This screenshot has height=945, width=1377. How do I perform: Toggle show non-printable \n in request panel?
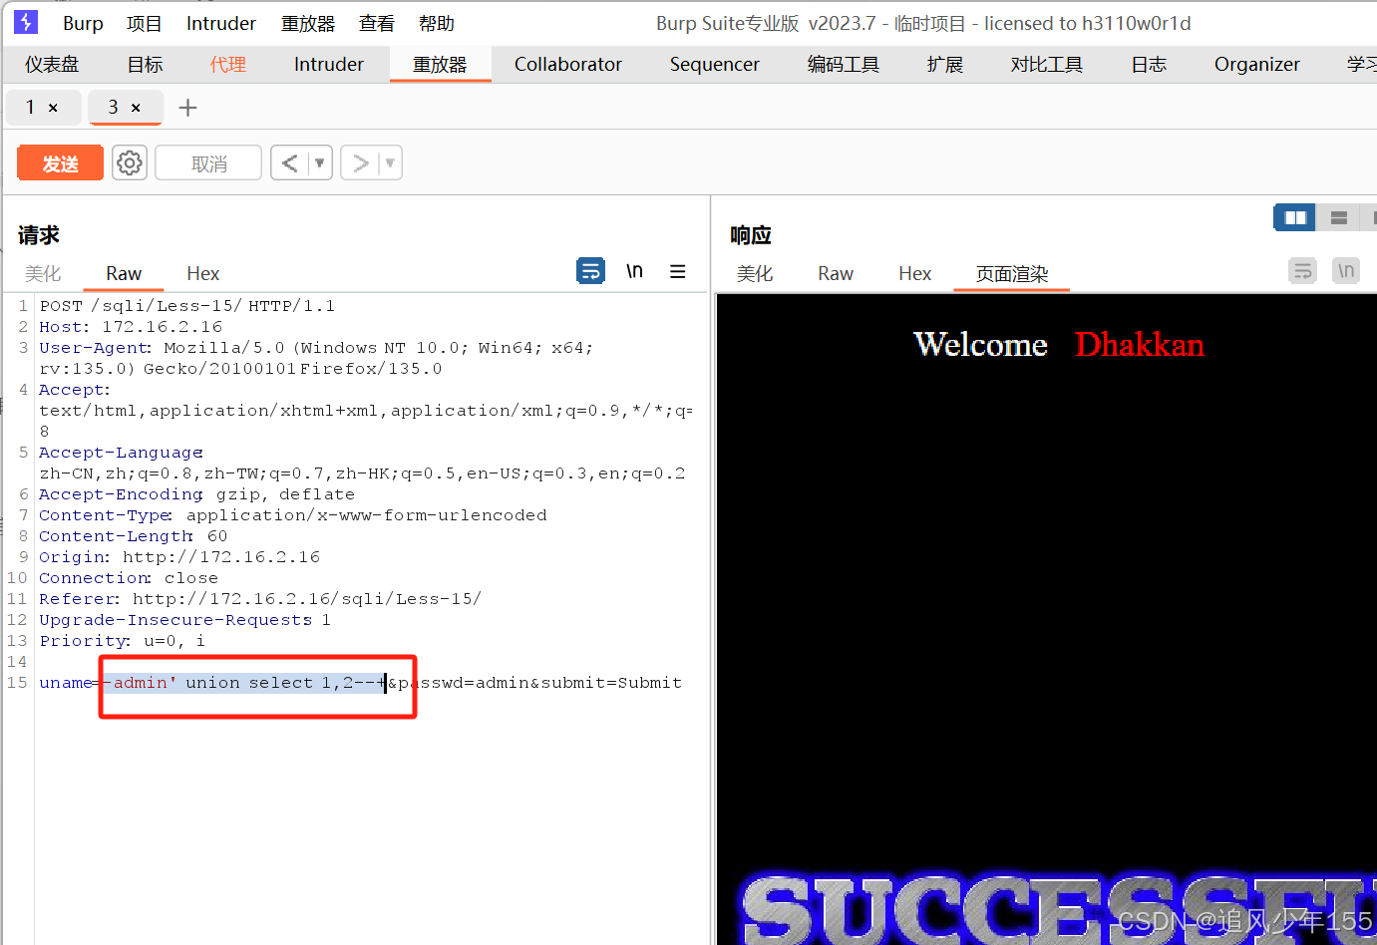tap(634, 270)
